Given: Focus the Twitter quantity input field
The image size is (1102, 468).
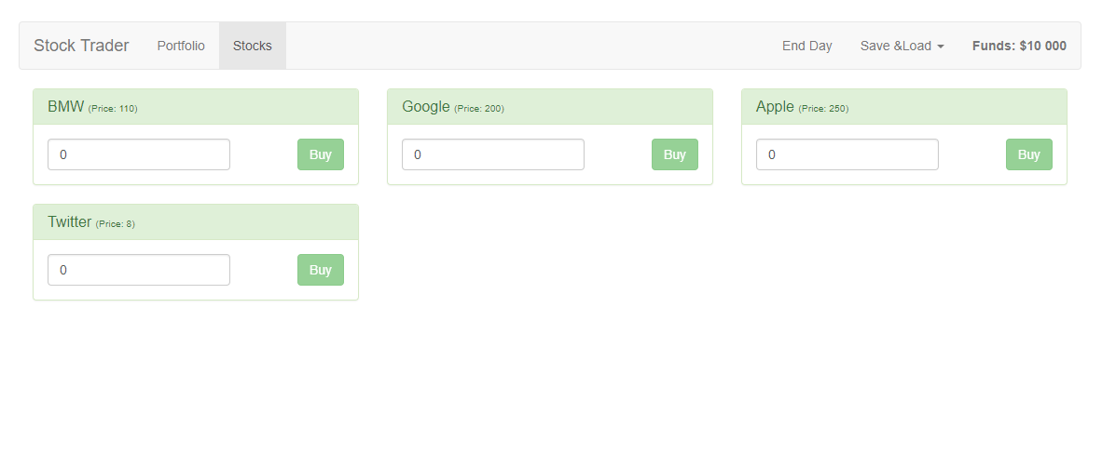Looking at the screenshot, I should click(x=139, y=270).
